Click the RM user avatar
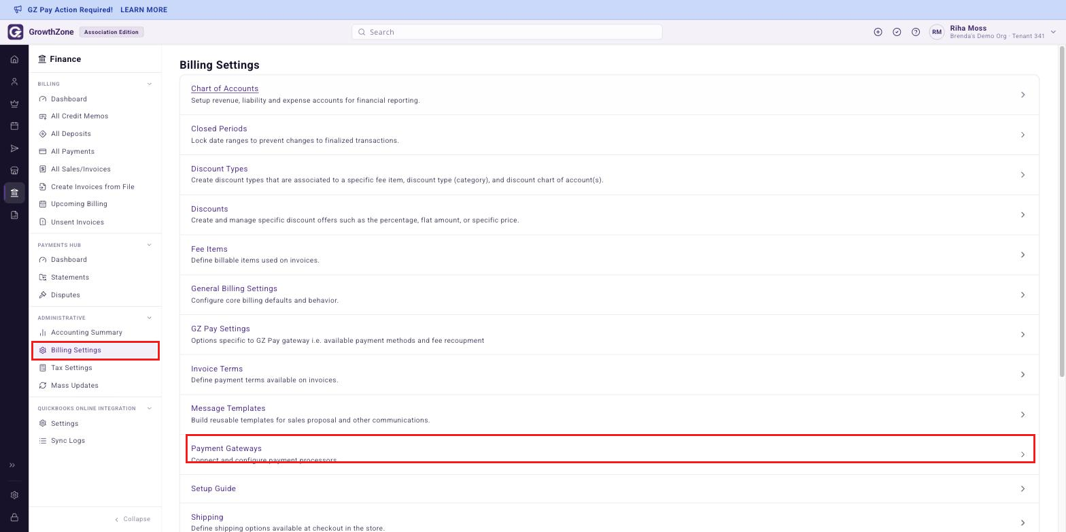Viewport: 1066px width, 532px height. pyautogui.click(x=937, y=32)
